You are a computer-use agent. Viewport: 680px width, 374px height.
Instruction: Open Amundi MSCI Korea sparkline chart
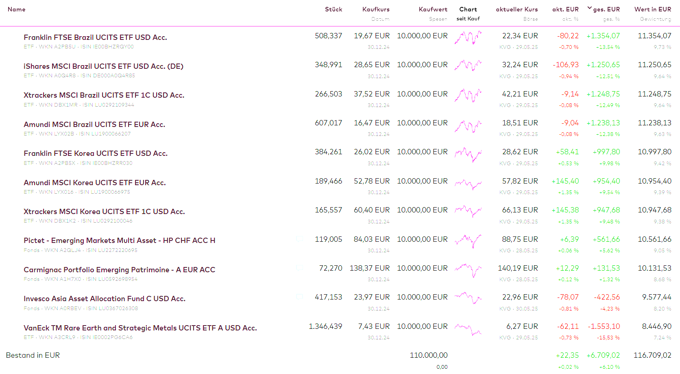[468, 184]
